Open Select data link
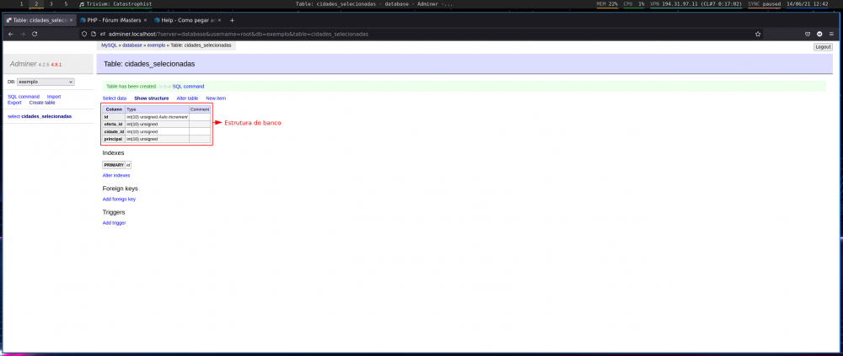 coord(115,98)
